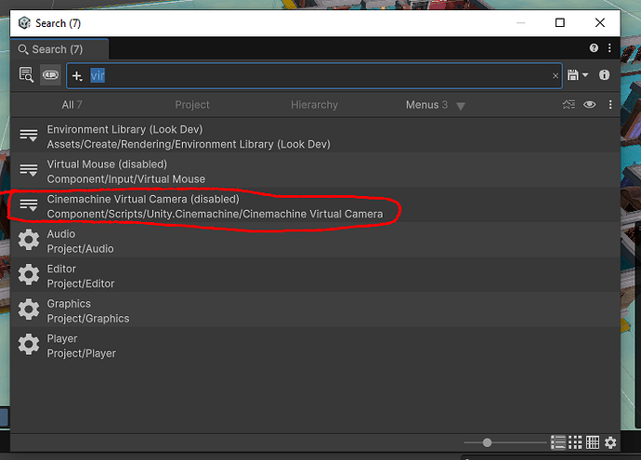Image resolution: width=641 pixels, height=460 pixels.
Task: Switch to table view layout
Action: pyautogui.click(x=593, y=442)
